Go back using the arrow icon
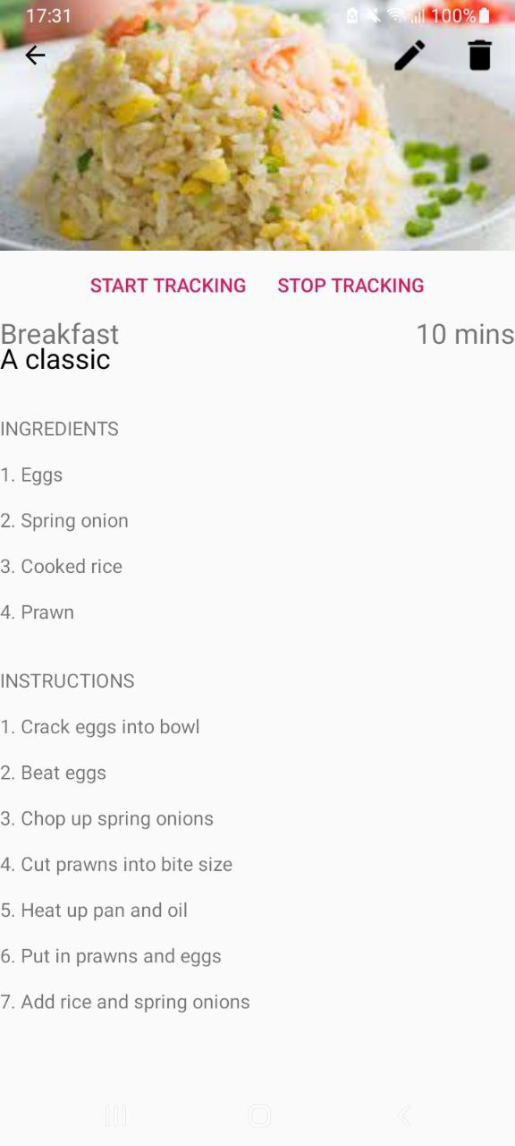 pyautogui.click(x=35, y=56)
